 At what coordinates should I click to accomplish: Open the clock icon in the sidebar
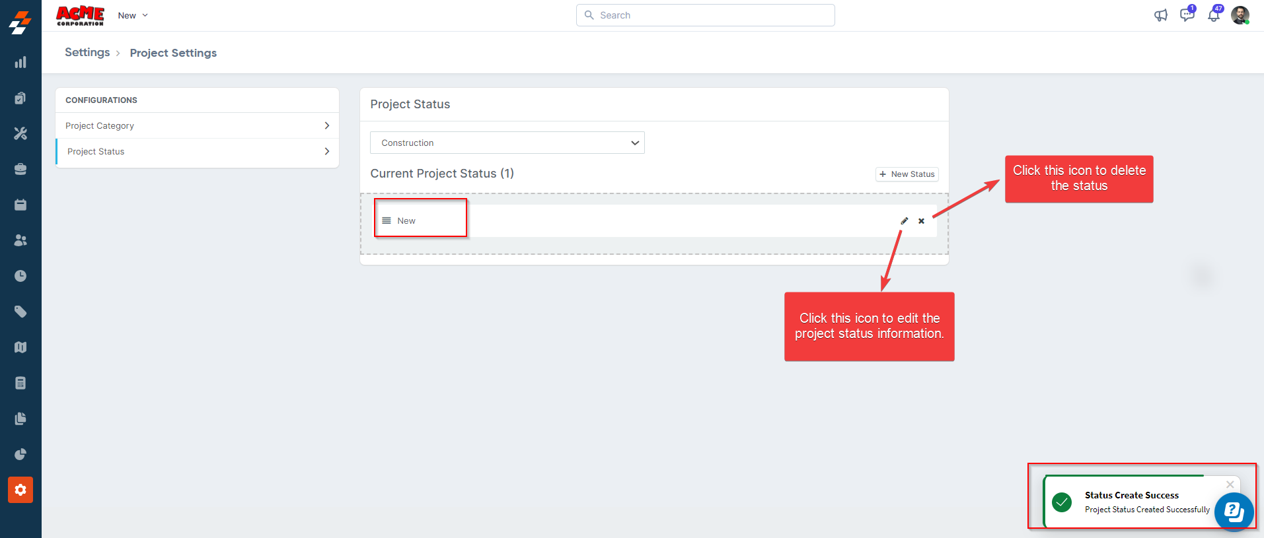point(20,276)
